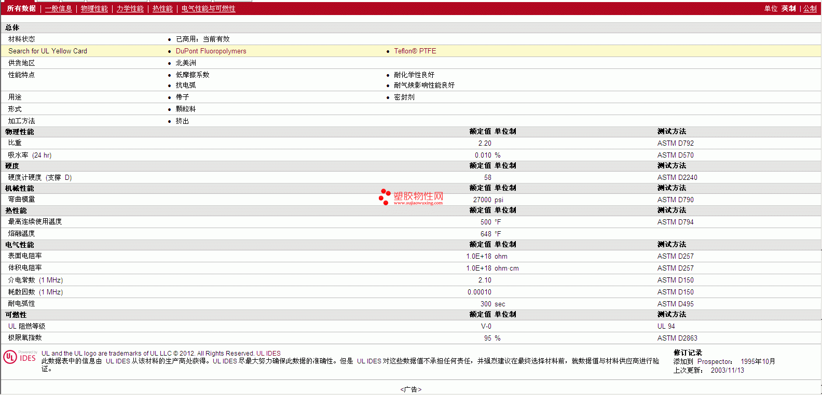Screen dimensions: 822x395
Task: Click the 机械性能 section header
Action: point(20,189)
